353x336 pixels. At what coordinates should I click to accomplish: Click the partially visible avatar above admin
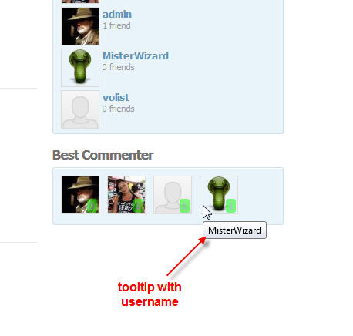80,2
